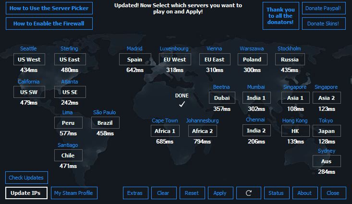The height and width of the screenshot is (204, 352).
Task: Toggle the Japan Tokyo server
Action: coord(326,131)
